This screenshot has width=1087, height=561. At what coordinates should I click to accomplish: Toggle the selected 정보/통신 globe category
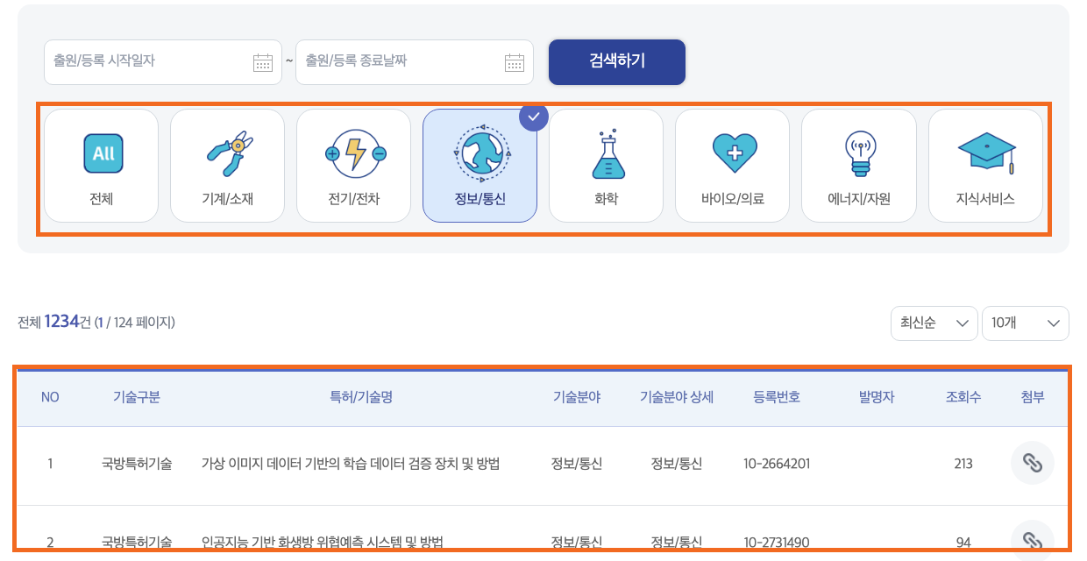[480, 166]
